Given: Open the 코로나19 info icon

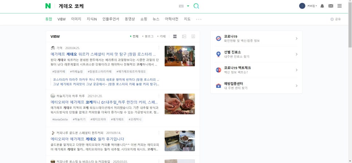Looking at the screenshot, I should [218, 38].
